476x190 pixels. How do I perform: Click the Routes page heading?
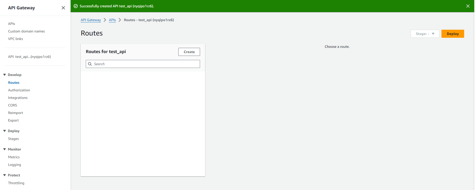[x=92, y=33]
